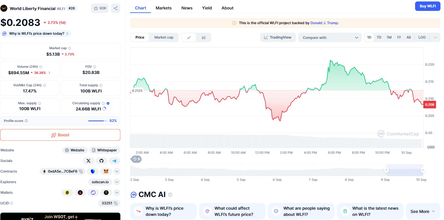Set chart range to 7D
The height and width of the screenshot is (220, 444).
[x=379, y=37]
